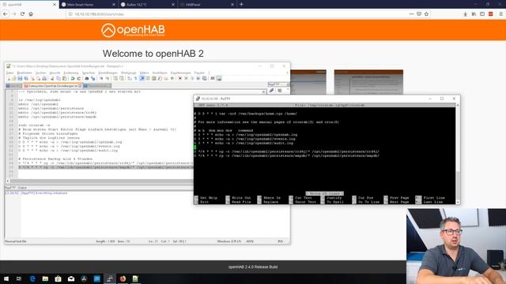
Task: Click Notepad++ Find binoculars icon
Action: (x=87, y=79)
